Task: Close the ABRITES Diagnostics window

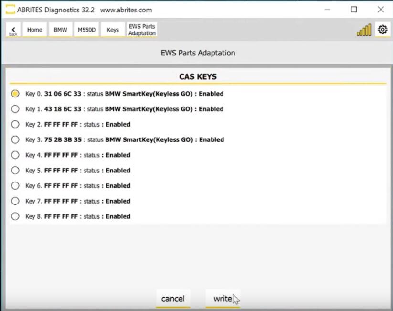Action: pyautogui.click(x=381, y=10)
